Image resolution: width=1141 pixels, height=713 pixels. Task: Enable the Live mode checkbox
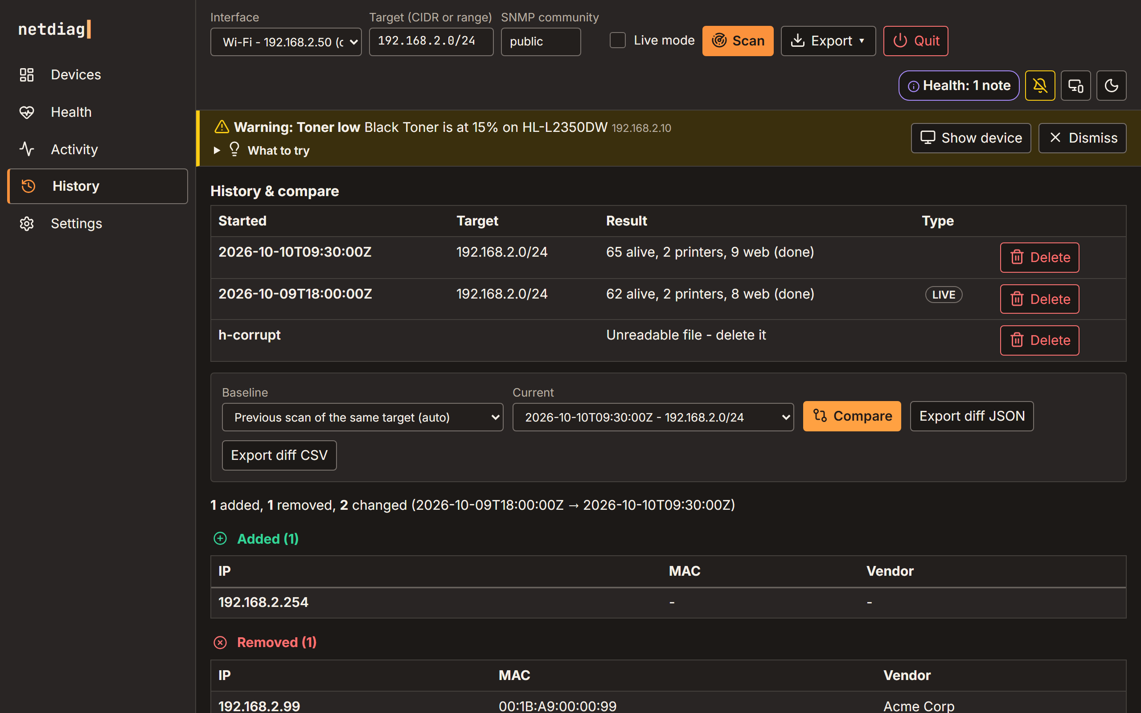[618, 41]
